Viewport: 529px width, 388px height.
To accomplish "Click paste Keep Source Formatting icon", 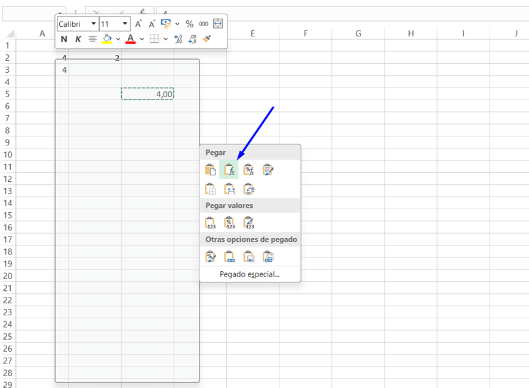I will 268,170.
